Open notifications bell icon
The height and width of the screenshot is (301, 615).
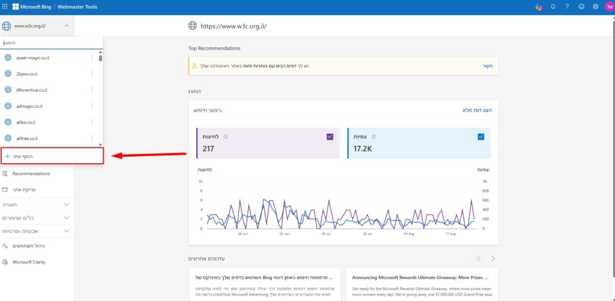[553, 7]
